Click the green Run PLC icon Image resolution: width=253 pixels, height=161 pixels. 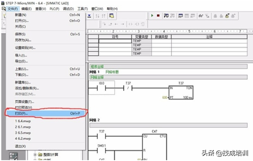point(152,16)
